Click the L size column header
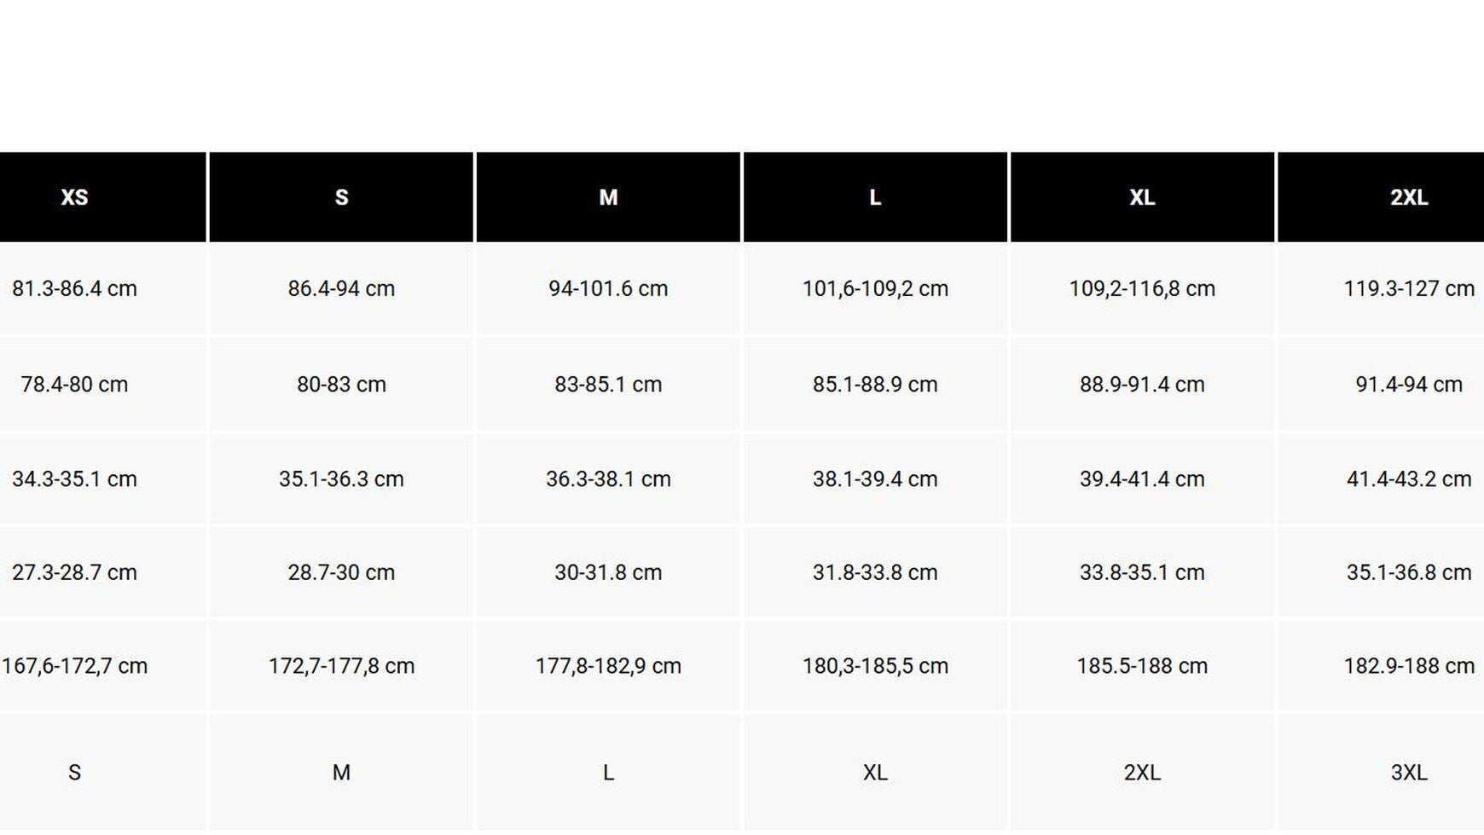The width and height of the screenshot is (1484, 835). (x=875, y=198)
